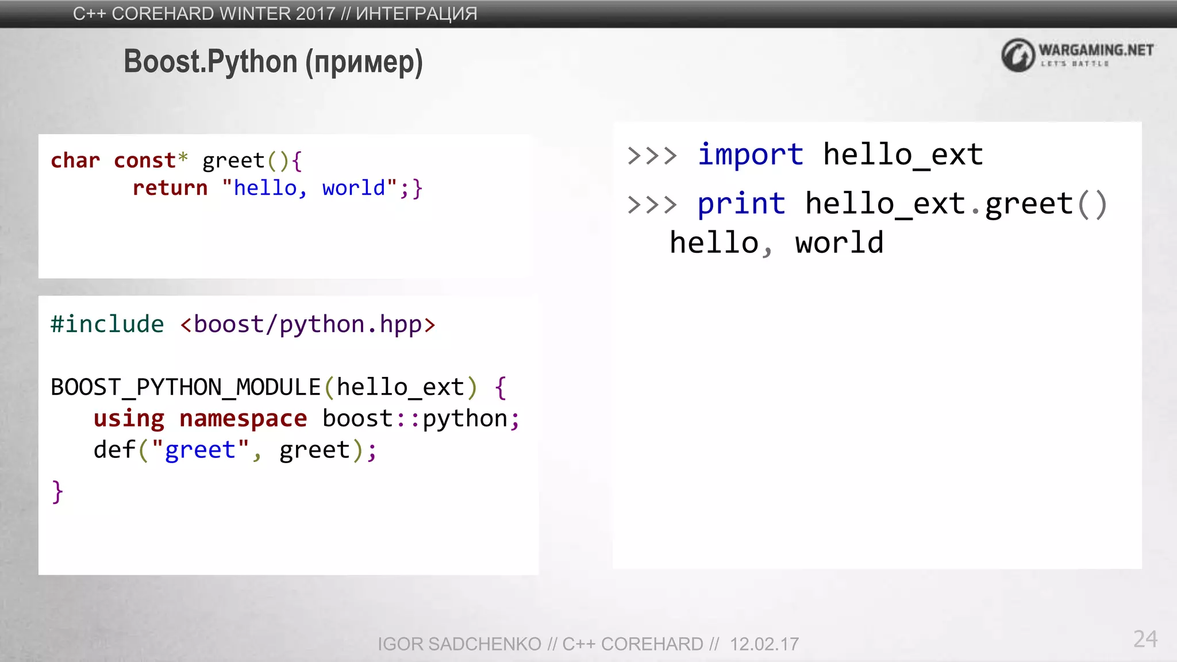Click the line 'return "hello, world";}'

(278, 188)
